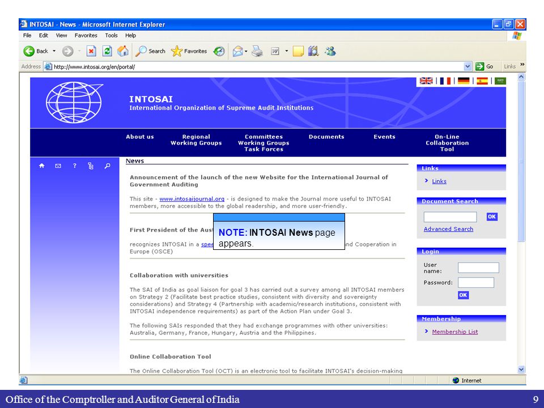The image size is (544, 408).
Task: Print the page using printer icon
Action: (257, 52)
